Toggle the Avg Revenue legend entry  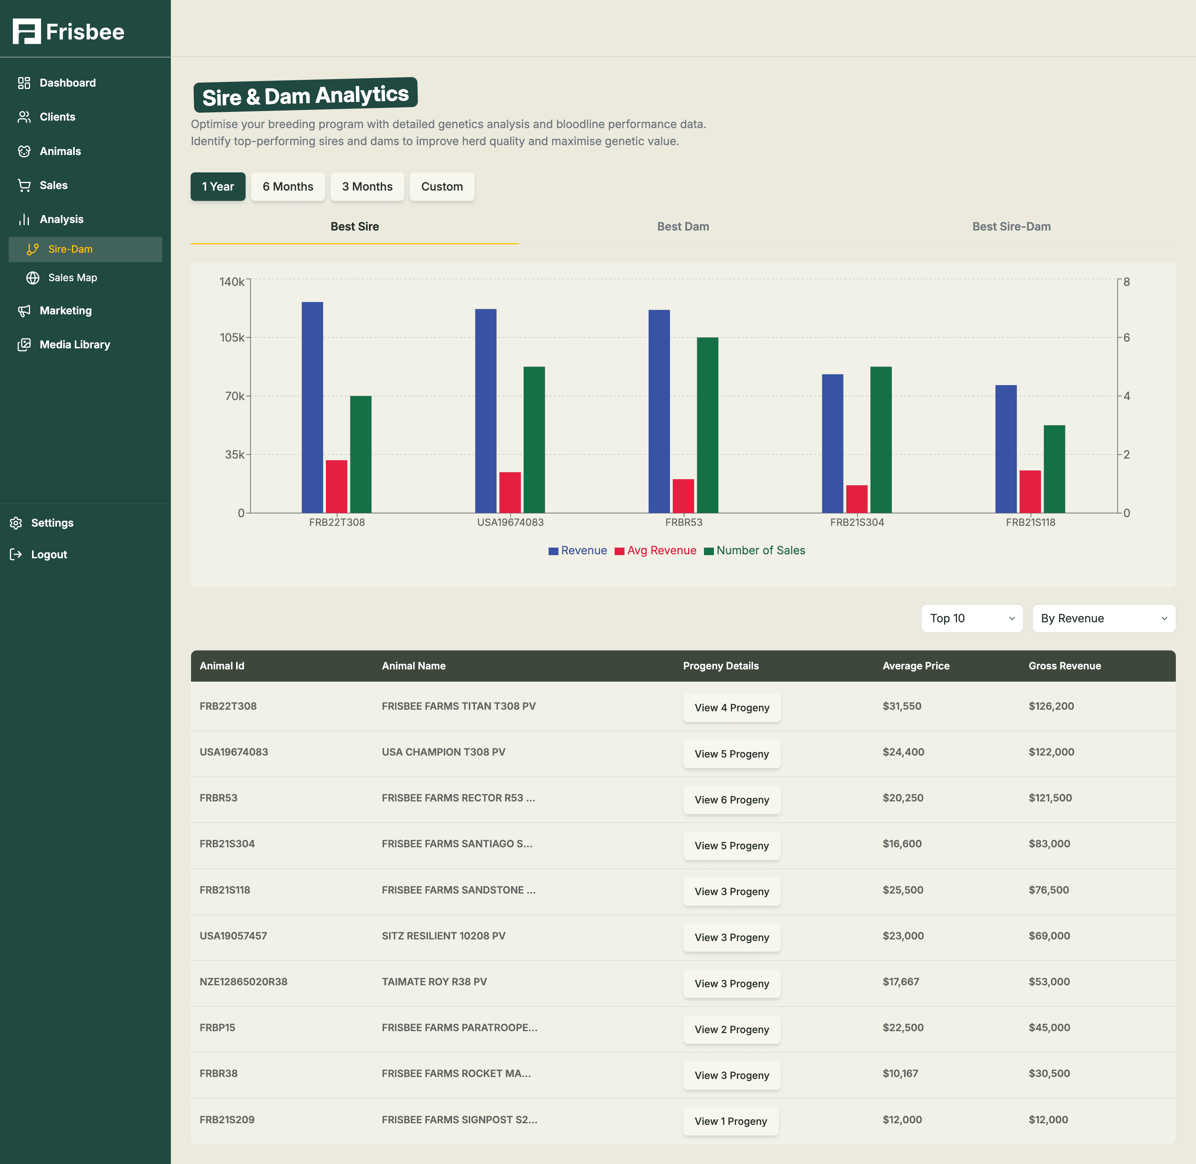(655, 550)
